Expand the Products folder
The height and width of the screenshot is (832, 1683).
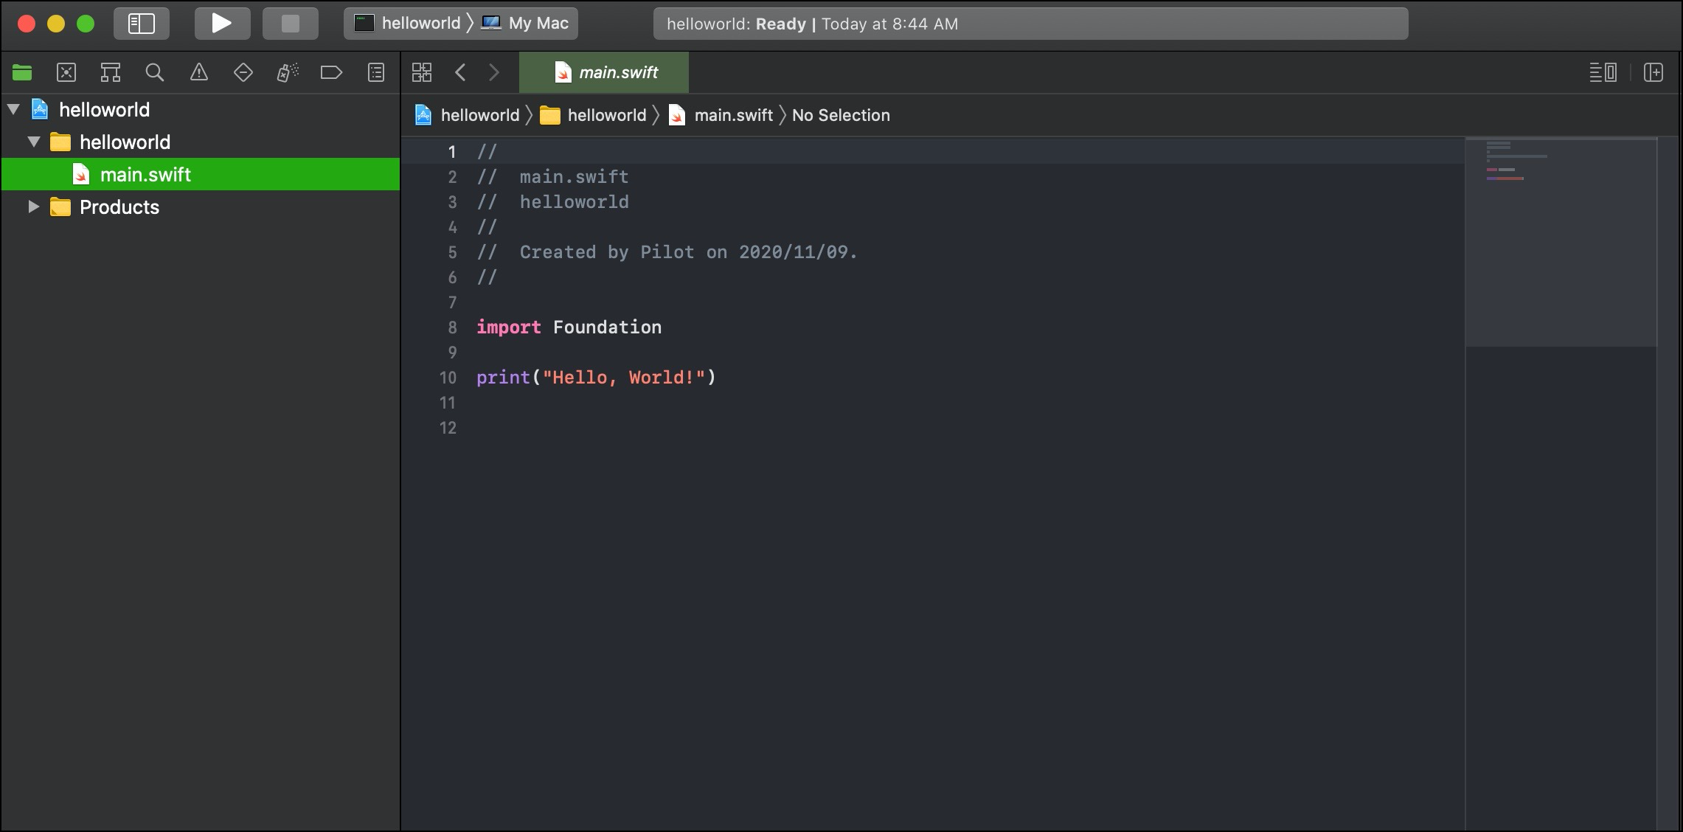[34, 207]
